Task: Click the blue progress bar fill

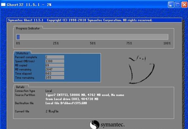Action: (x=18, y=37)
